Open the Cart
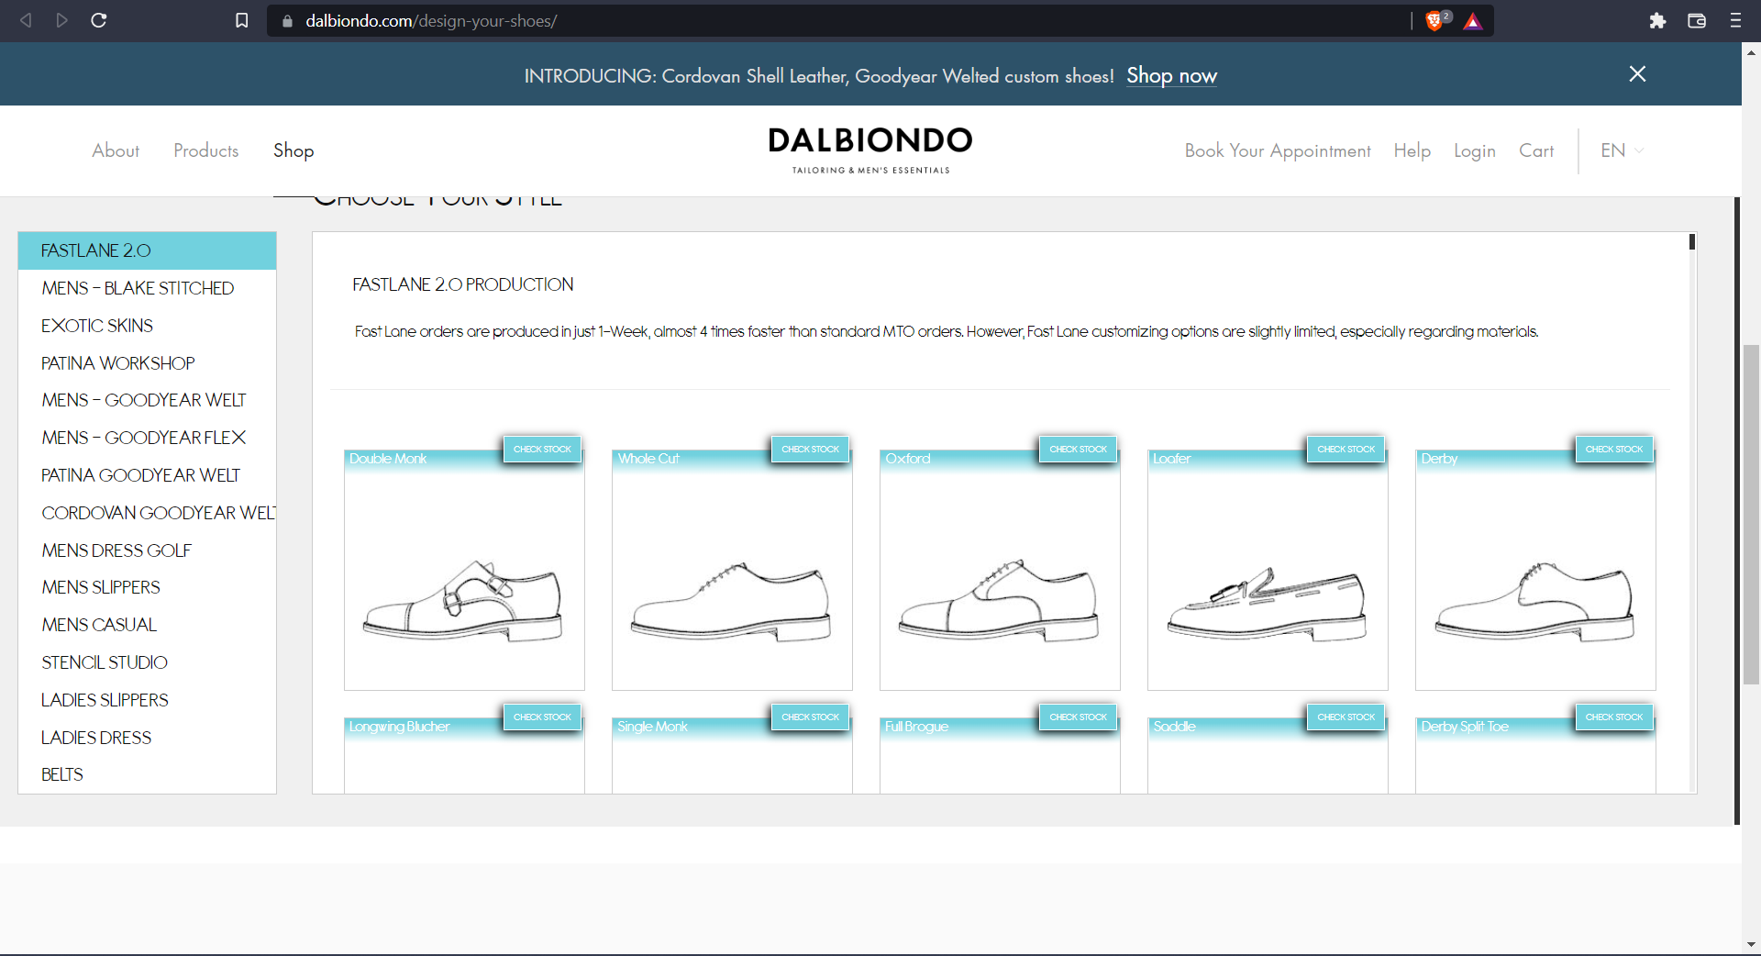Viewport: 1761px width, 956px height. pos(1536,150)
